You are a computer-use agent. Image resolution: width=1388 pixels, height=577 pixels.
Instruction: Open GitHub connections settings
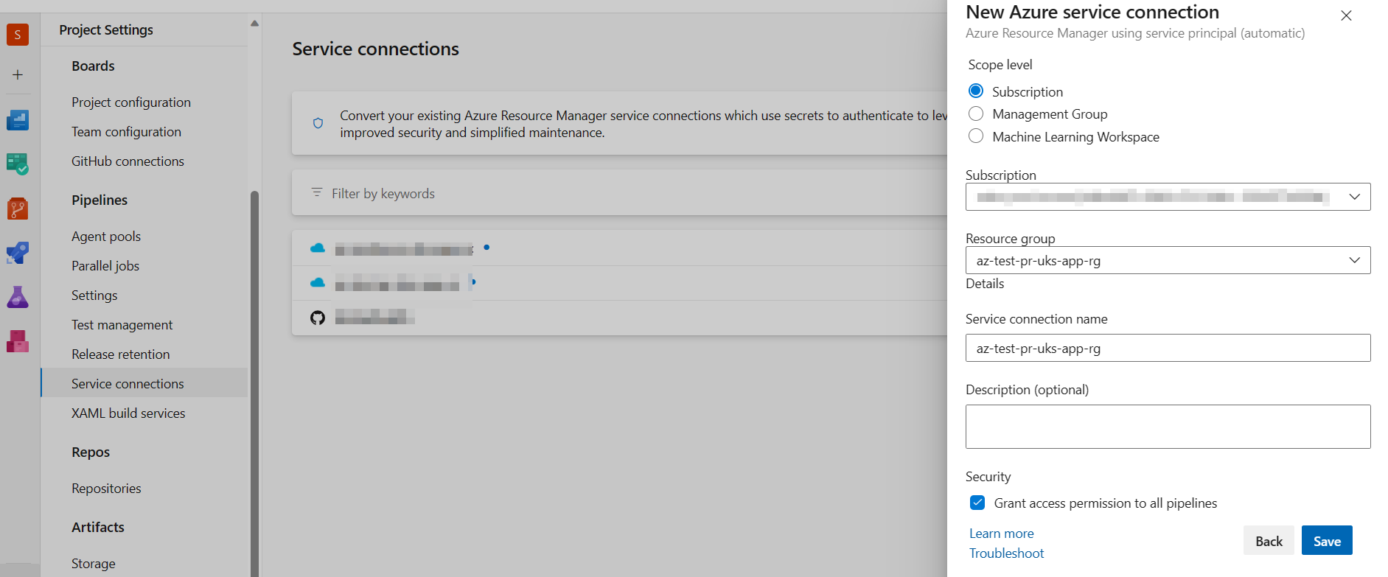(x=128, y=161)
